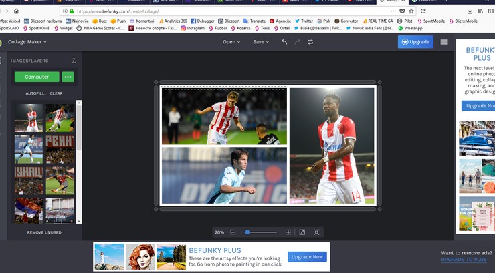Open the hamburger menu icon
Image resolution: width=495 pixels, height=273 pixels.
pos(443,42)
